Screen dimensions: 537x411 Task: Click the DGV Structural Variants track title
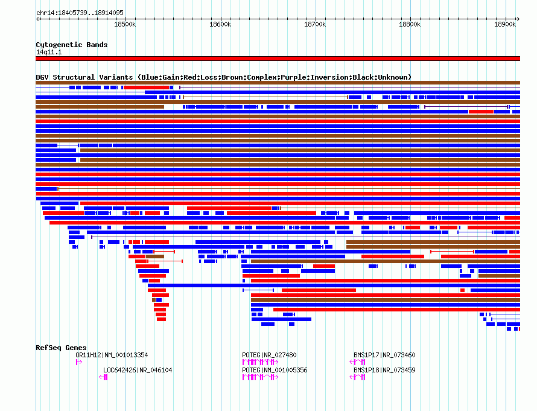223,77
